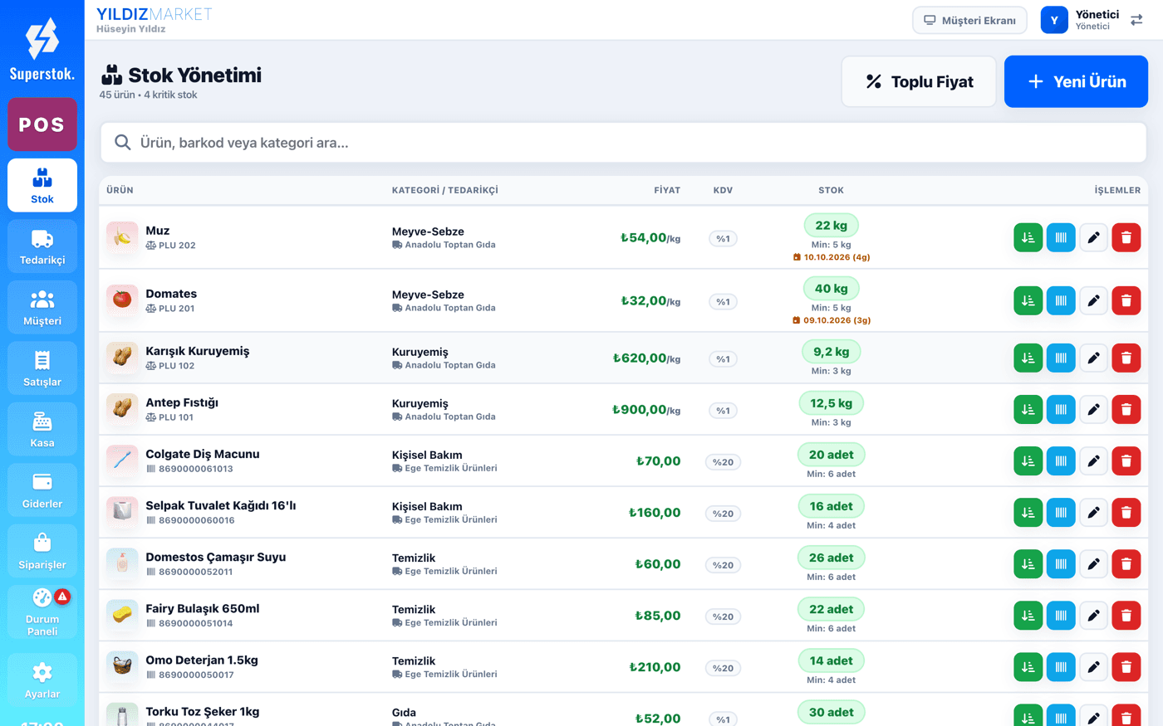Open the Müşteri section
This screenshot has width=1163, height=726.
pos(42,308)
